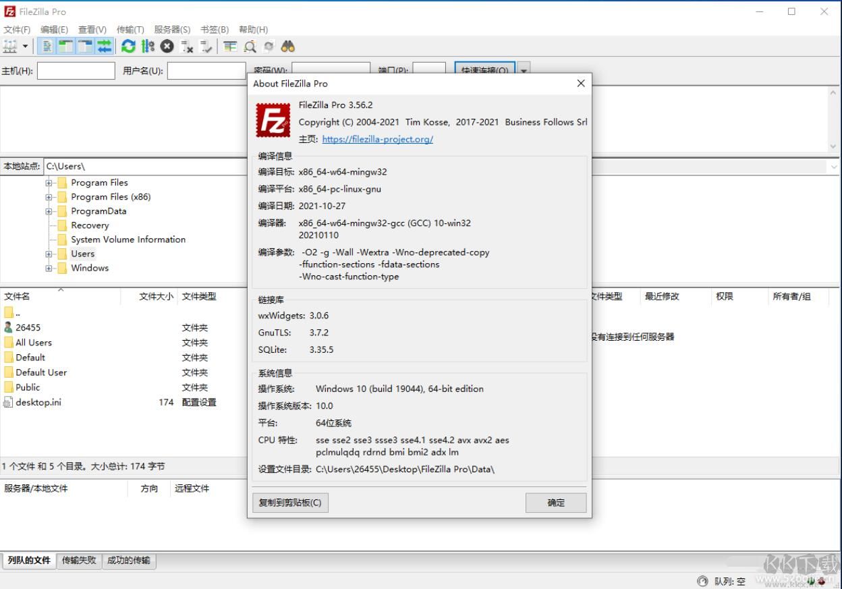Switch to the 传输失败 tab
The image size is (842, 589).
[79, 561]
